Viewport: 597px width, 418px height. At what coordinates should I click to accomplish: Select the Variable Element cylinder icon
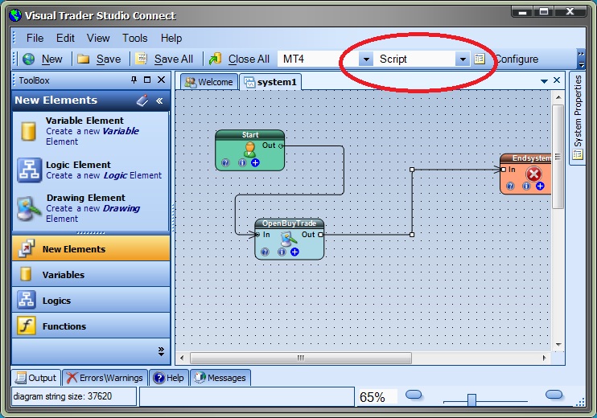coord(28,131)
